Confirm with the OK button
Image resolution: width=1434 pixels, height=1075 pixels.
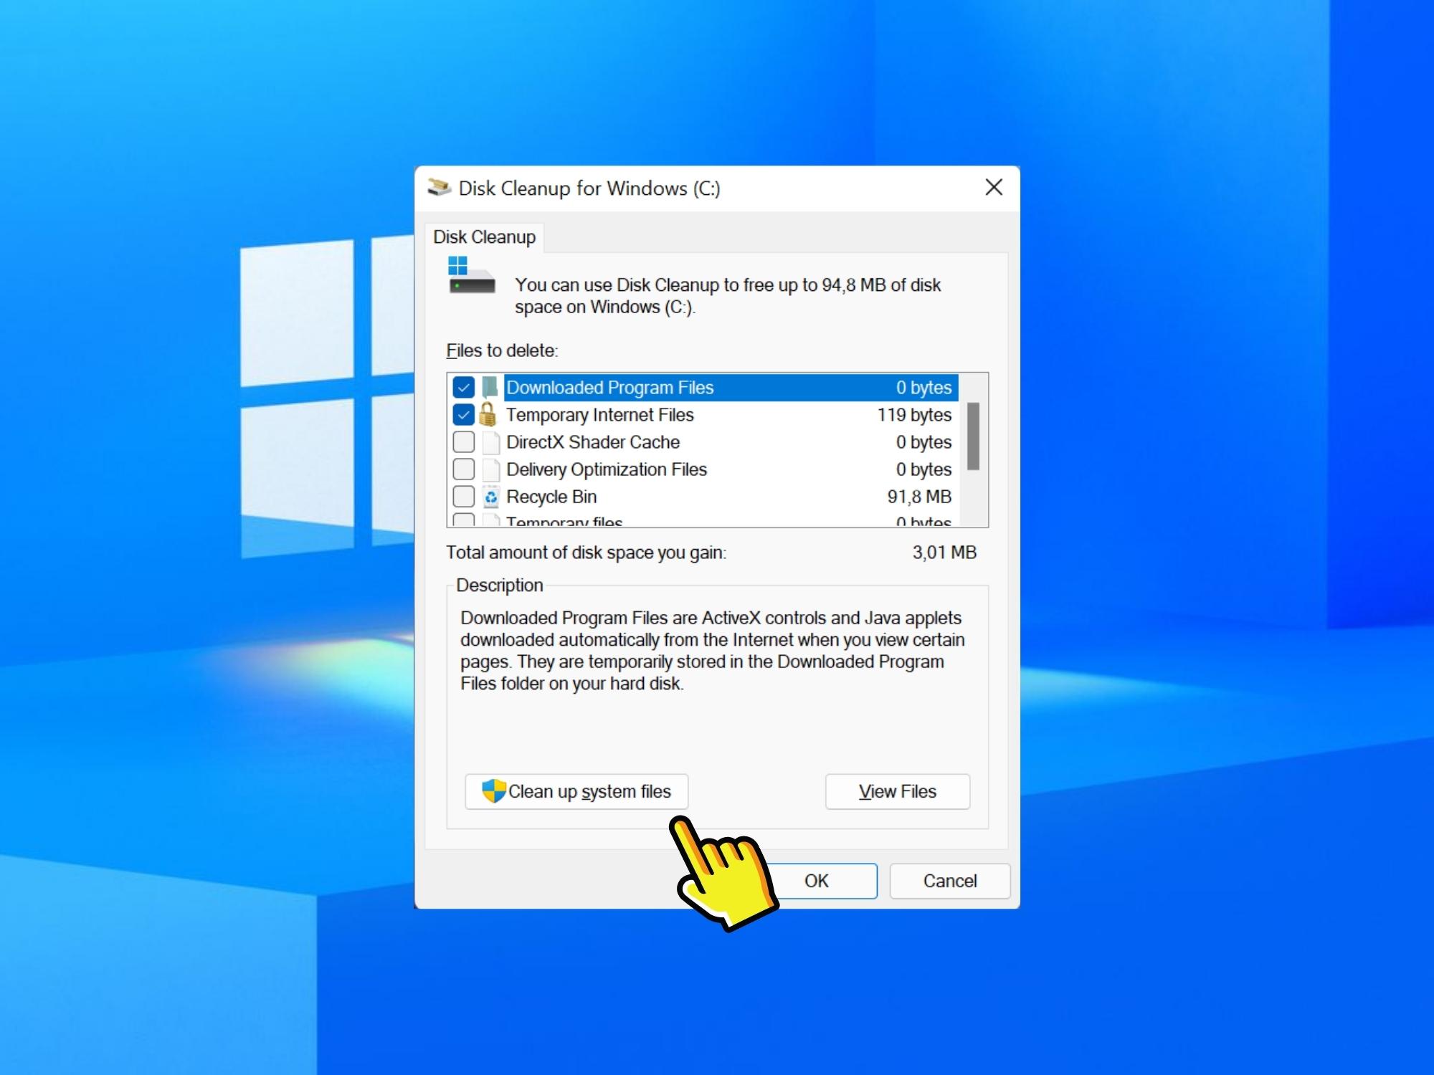(x=817, y=881)
